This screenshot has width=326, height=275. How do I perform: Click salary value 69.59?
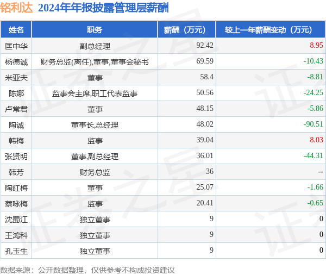pos(205,61)
